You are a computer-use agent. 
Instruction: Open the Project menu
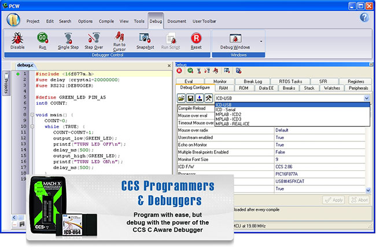[x=33, y=21]
